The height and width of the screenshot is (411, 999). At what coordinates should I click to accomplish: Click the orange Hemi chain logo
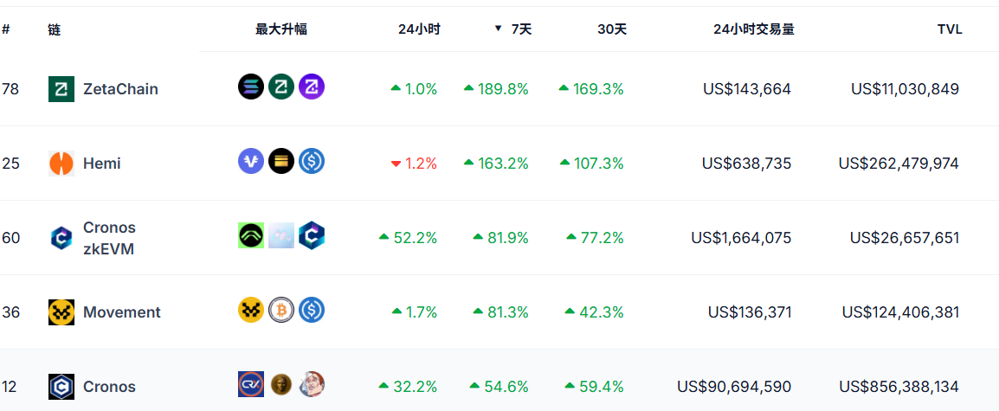61,164
